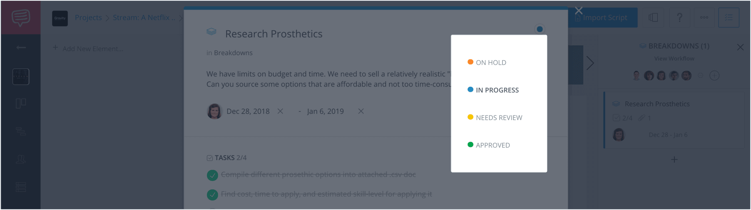This screenshot has height=210, width=751.
Task: Click the back arrow in sidebar
Action: (x=21, y=48)
